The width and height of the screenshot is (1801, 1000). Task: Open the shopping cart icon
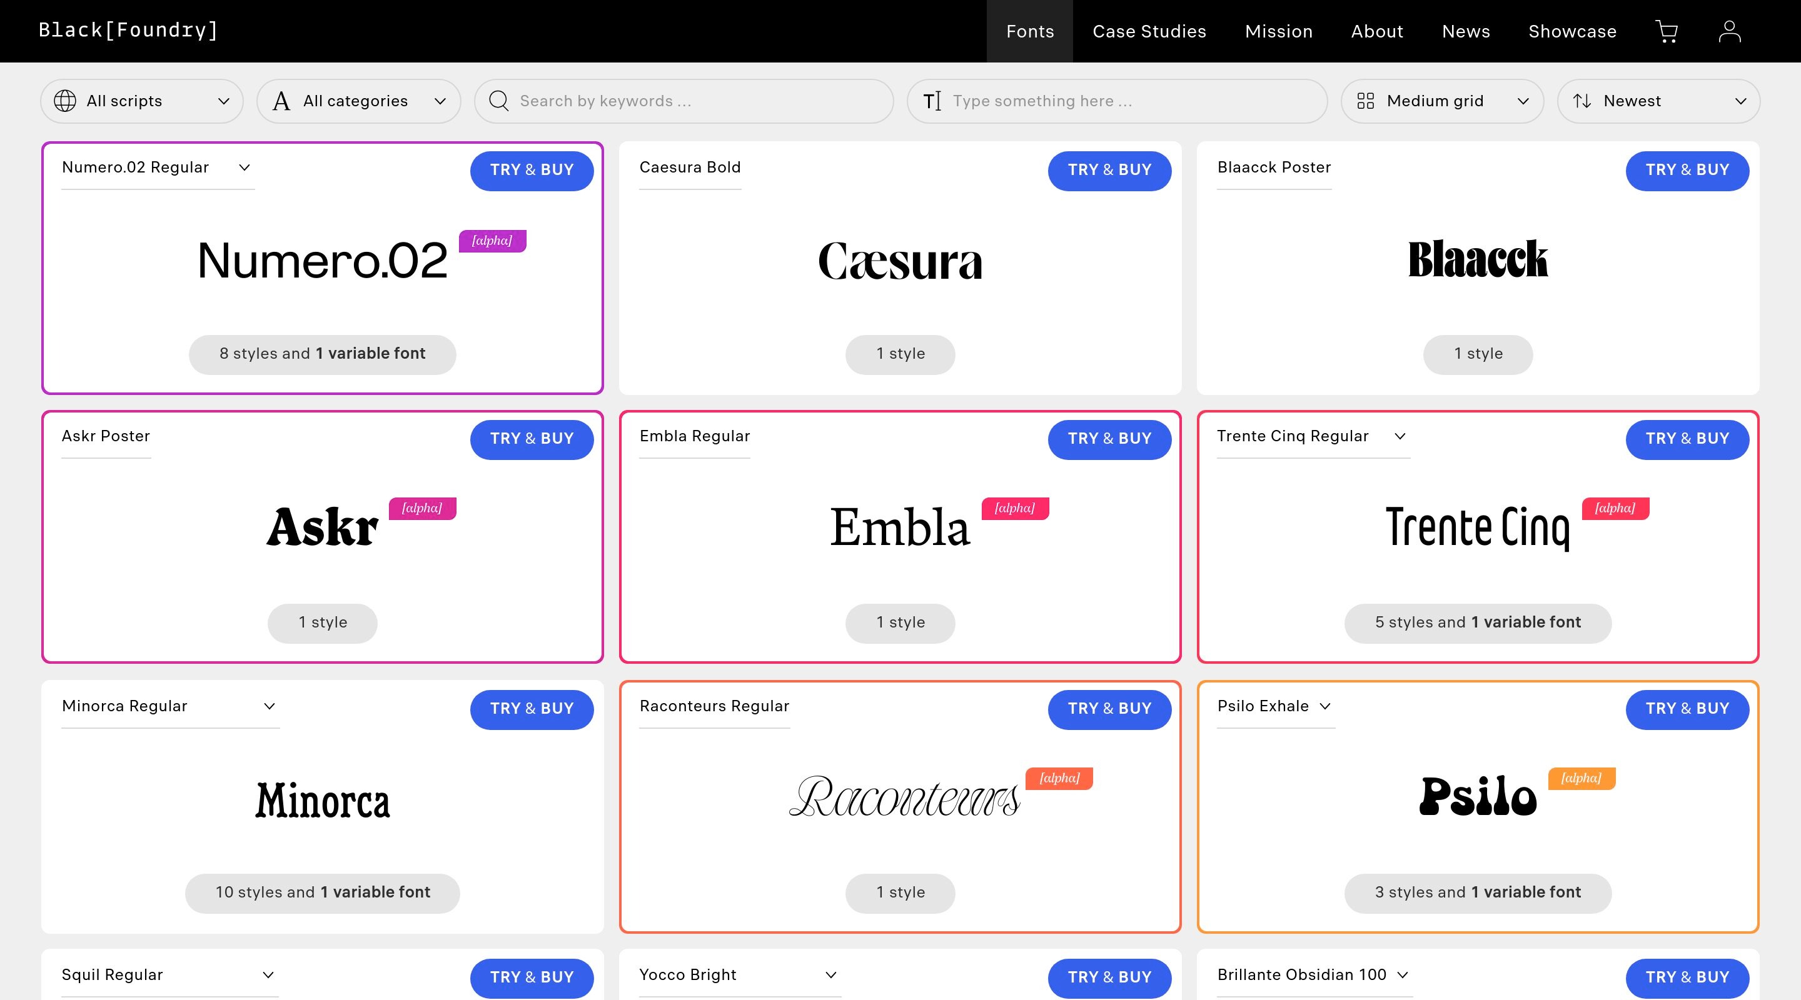(x=1666, y=31)
